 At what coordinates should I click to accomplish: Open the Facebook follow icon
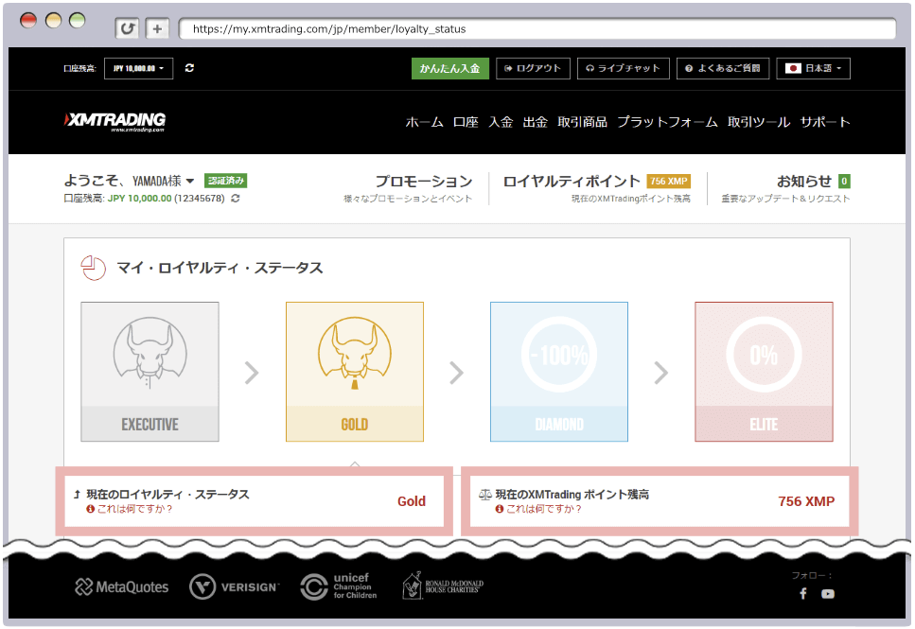point(803,593)
